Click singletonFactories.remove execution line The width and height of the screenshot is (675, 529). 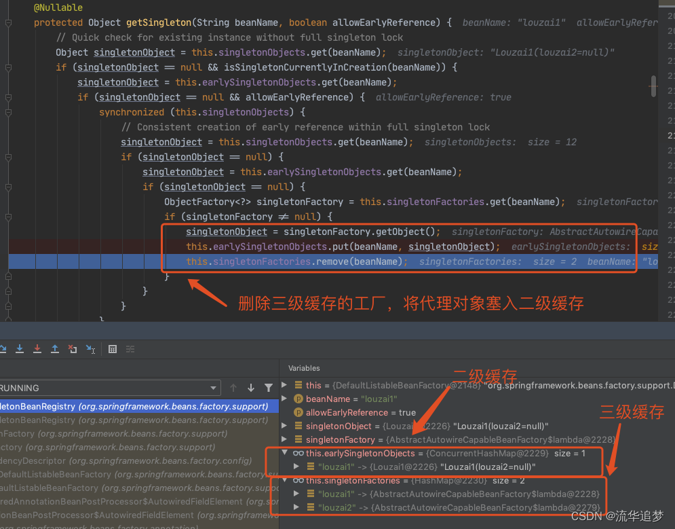point(296,261)
